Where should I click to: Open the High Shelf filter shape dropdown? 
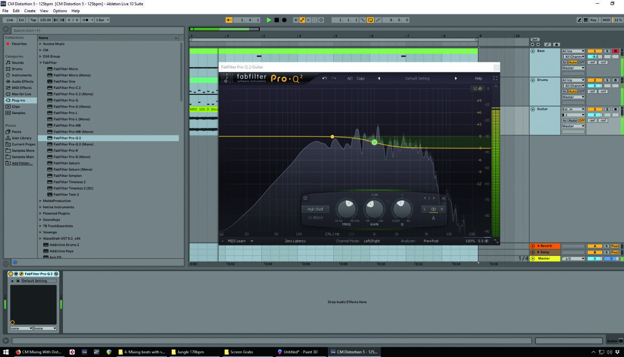[x=315, y=209]
